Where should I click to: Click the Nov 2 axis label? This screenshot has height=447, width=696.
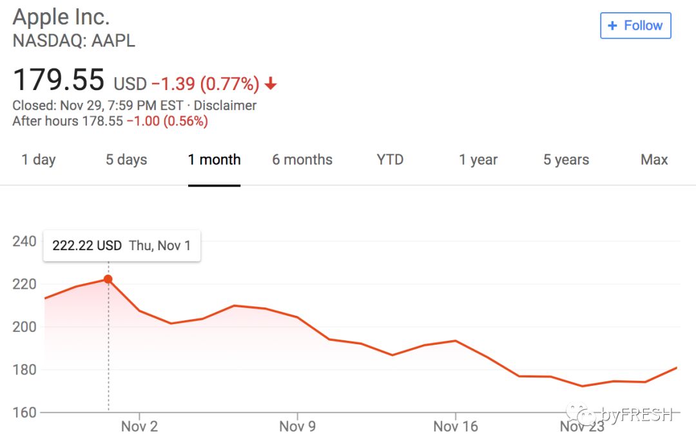point(139,426)
